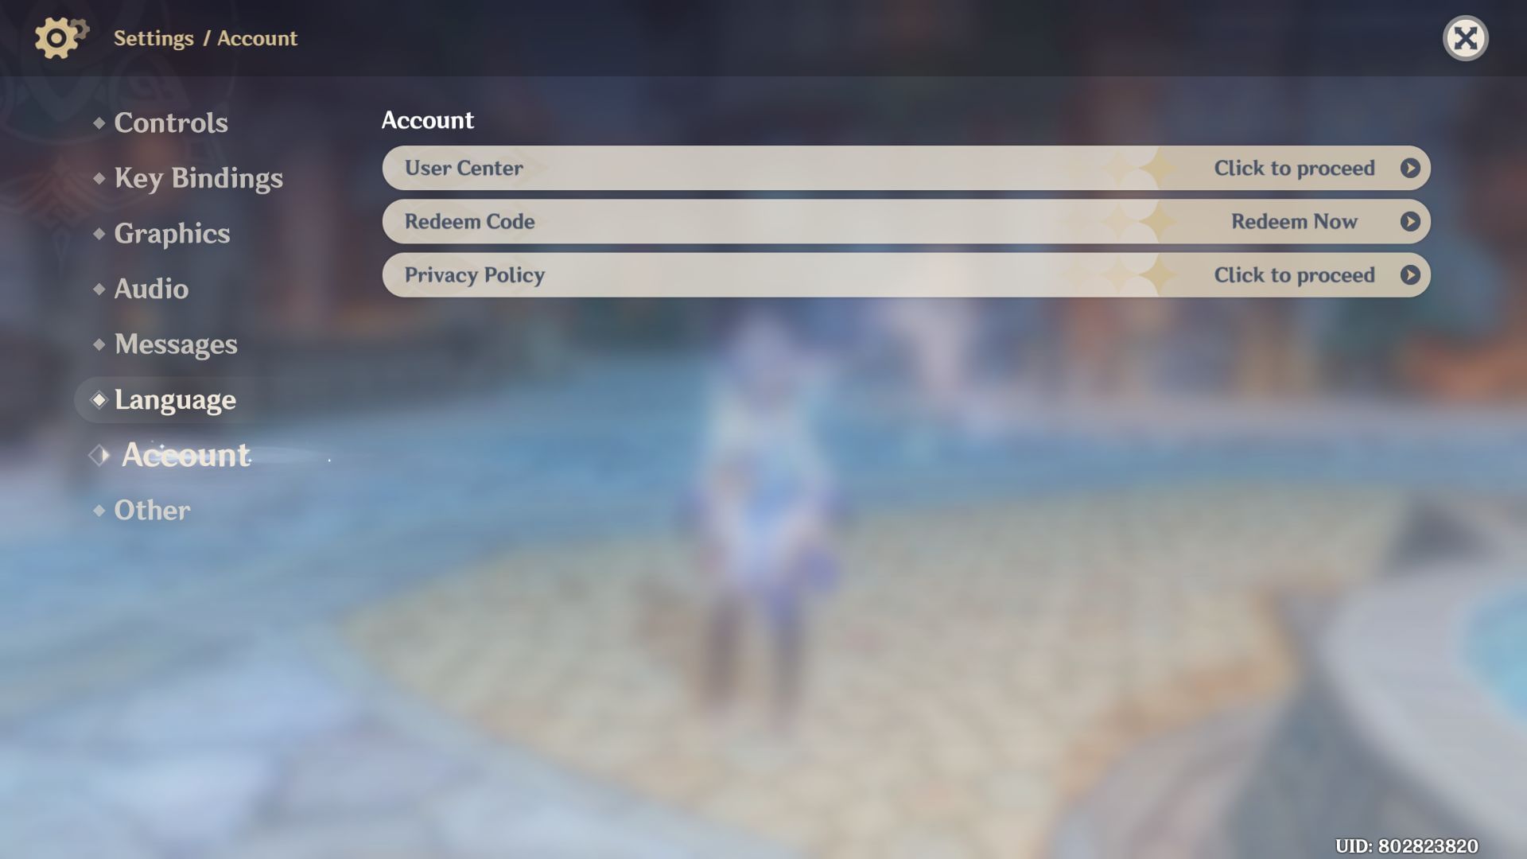
Task: Click the Settings gear icon
Action: pyautogui.click(x=56, y=37)
